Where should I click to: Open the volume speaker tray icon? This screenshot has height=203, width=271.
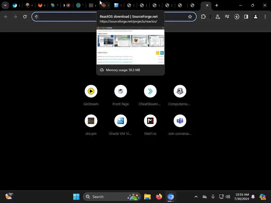(x=228, y=197)
